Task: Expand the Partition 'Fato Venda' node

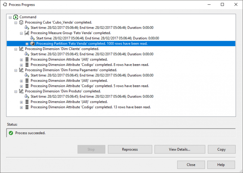Action: click(x=27, y=44)
